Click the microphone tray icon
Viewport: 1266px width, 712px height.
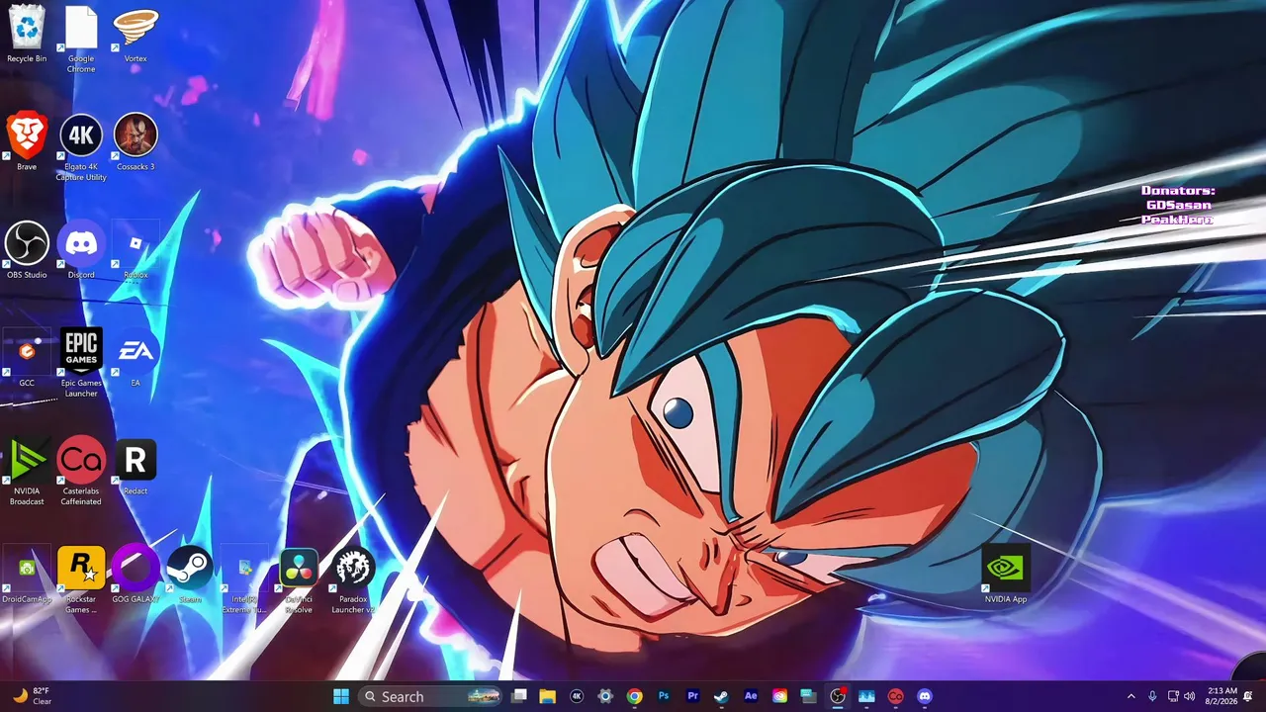(x=1153, y=696)
